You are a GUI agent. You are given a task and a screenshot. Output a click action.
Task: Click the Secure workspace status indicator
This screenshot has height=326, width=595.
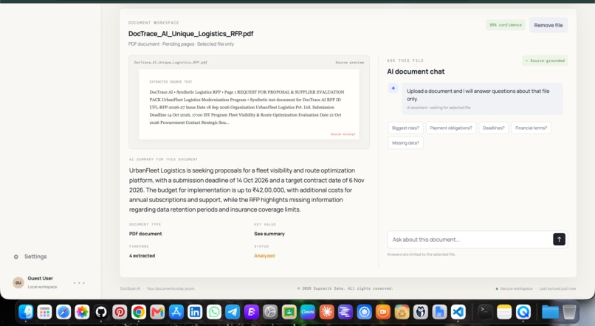pyautogui.click(x=515, y=288)
